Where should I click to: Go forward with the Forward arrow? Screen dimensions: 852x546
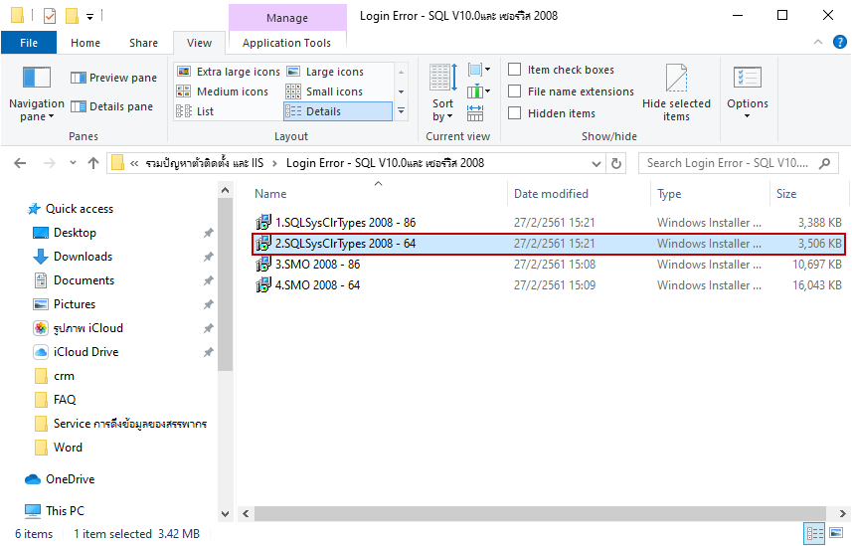tap(50, 163)
